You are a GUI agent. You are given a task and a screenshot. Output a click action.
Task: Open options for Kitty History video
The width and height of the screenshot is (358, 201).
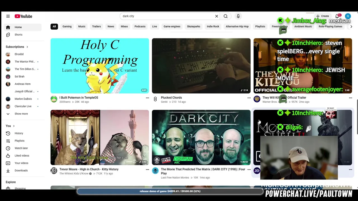click(x=147, y=169)
